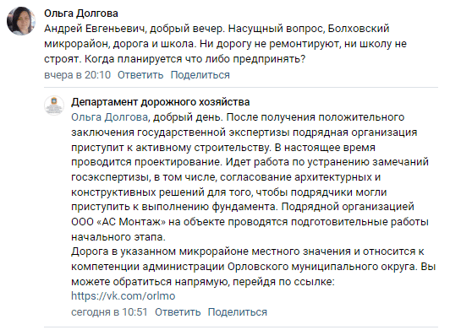Click Поделиться under the department's reply
450x330 pixels.
pyautogui.click(x=238, y=312)
